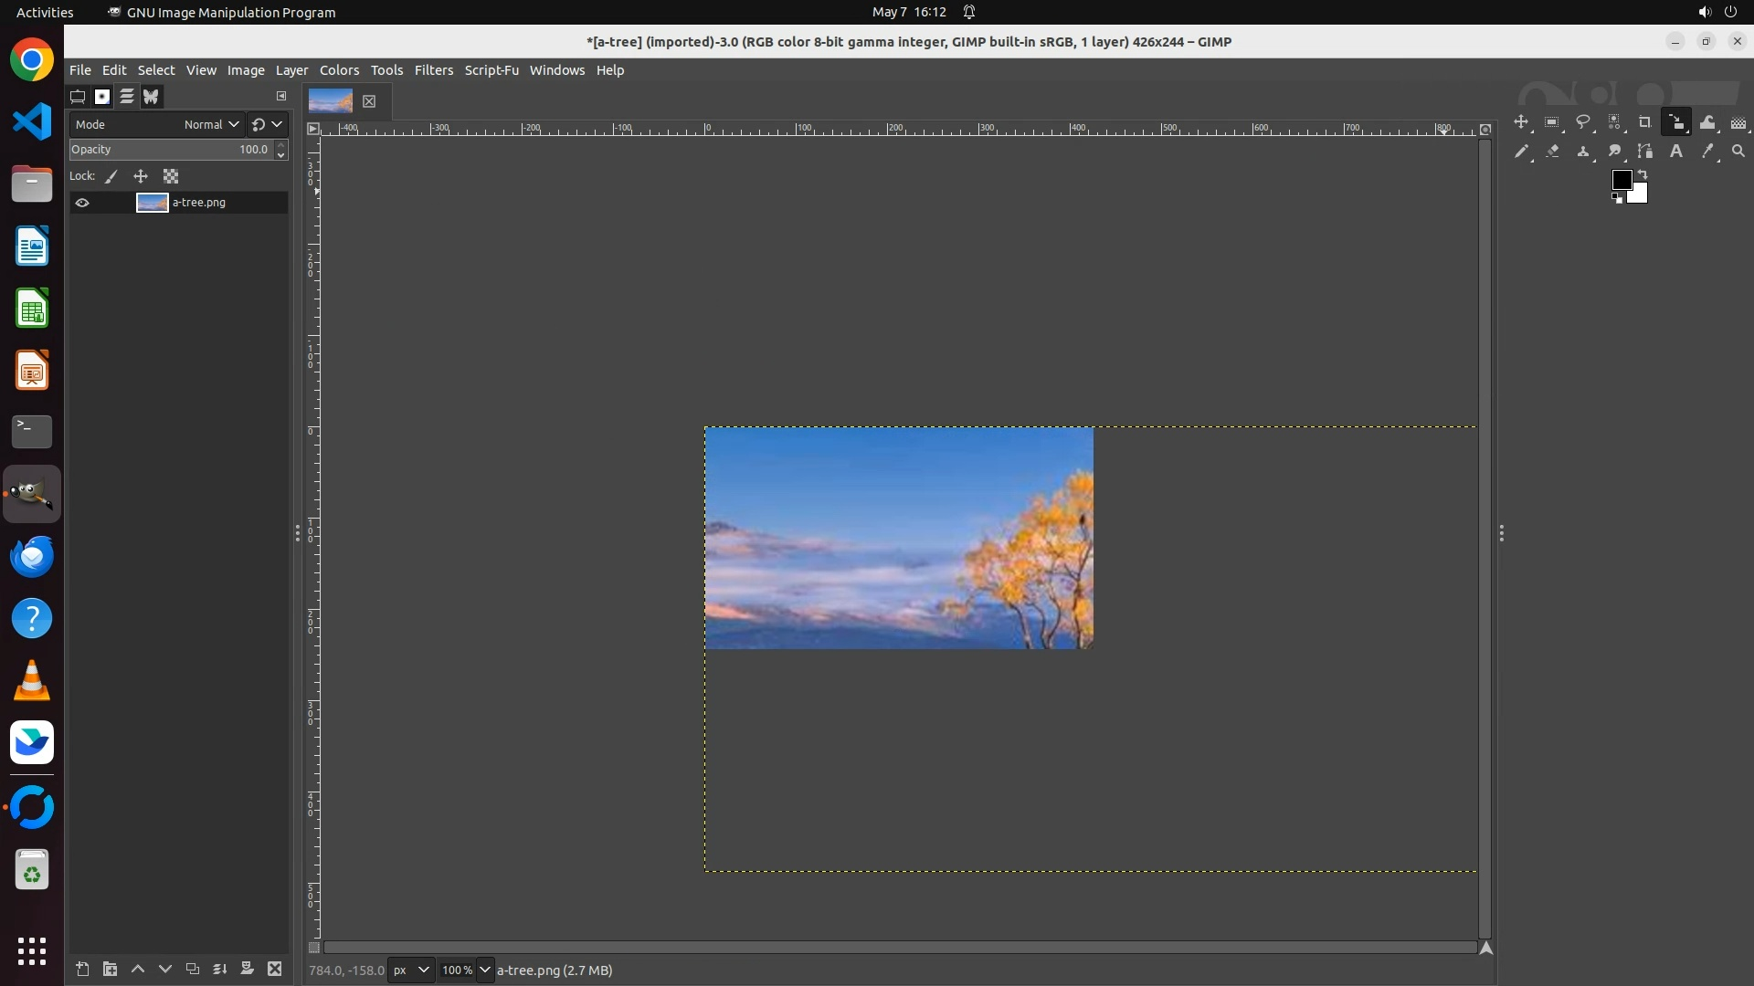The height and width of the screenshot is (986, 1754).
Task: Select the Move tool in toolbox
Action: (x=1521, y=122)
